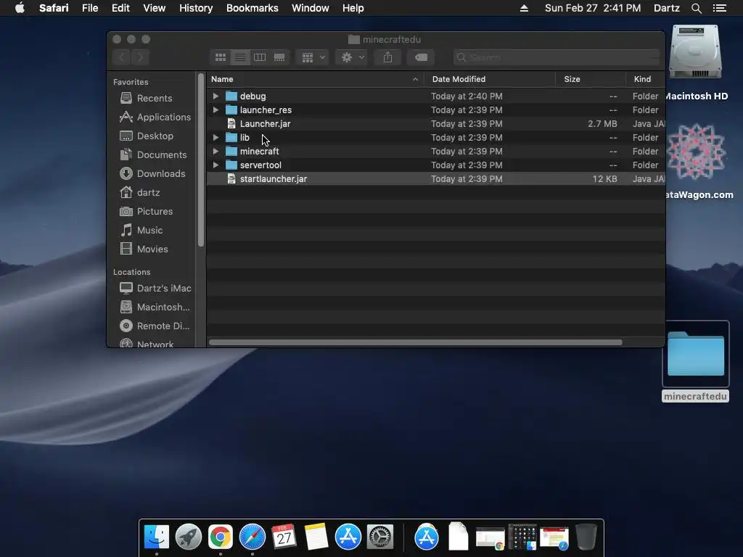Open Documents in sidebar
This screenshot has width=743, height=557.
154,155
